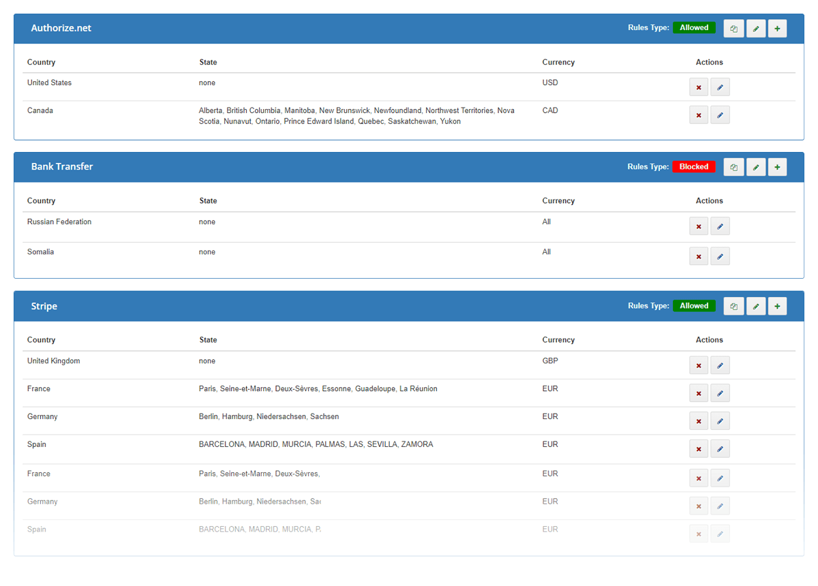818x586 pixels.
Task: Click the Allowed badge on Authorize.net
Action: coord(694,28)
